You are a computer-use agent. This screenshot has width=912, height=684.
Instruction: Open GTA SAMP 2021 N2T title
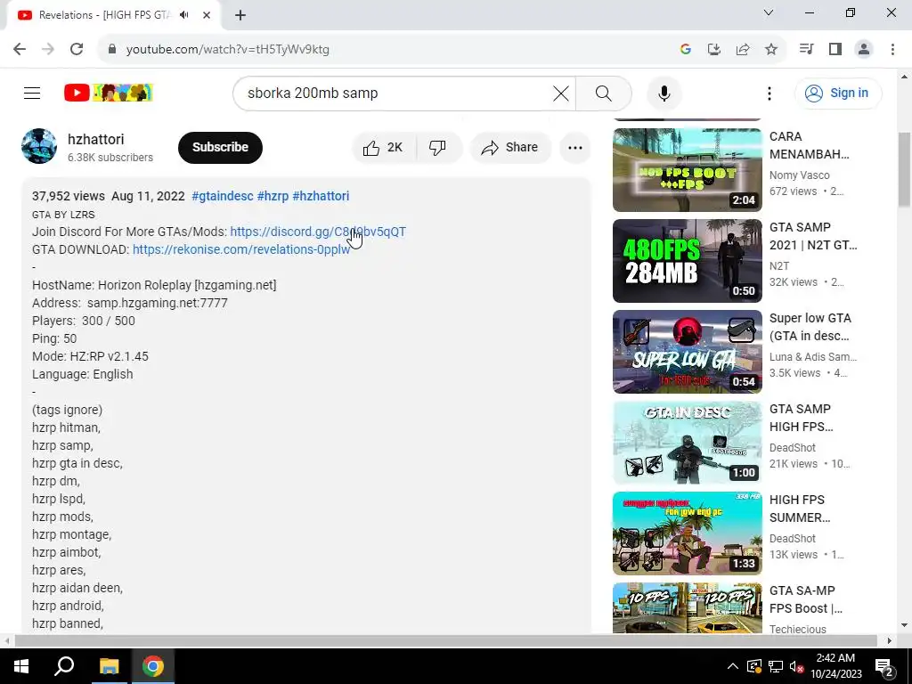[812, 236]
